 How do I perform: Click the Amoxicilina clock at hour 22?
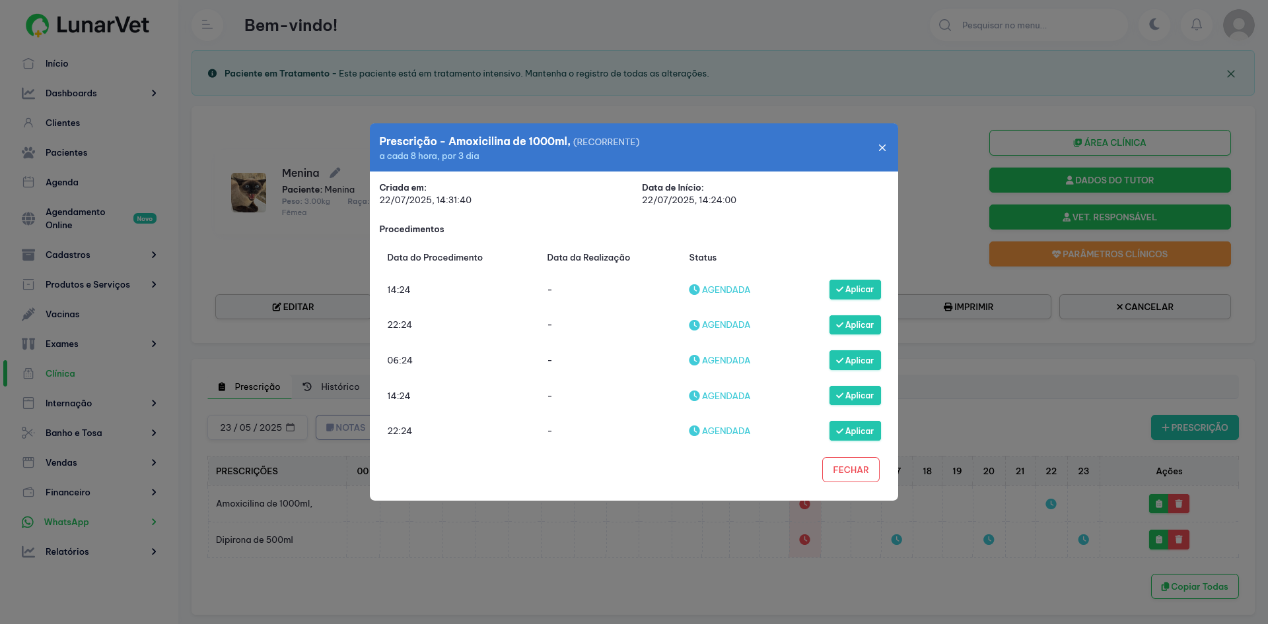1051,504
